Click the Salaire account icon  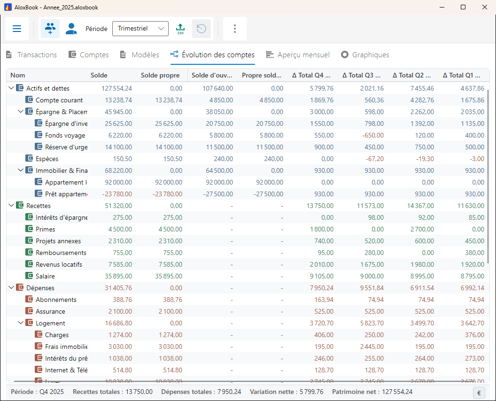pyautogui.click(x=29, y=276)
